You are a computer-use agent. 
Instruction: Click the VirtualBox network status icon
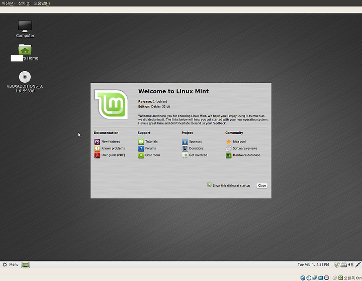314,278
